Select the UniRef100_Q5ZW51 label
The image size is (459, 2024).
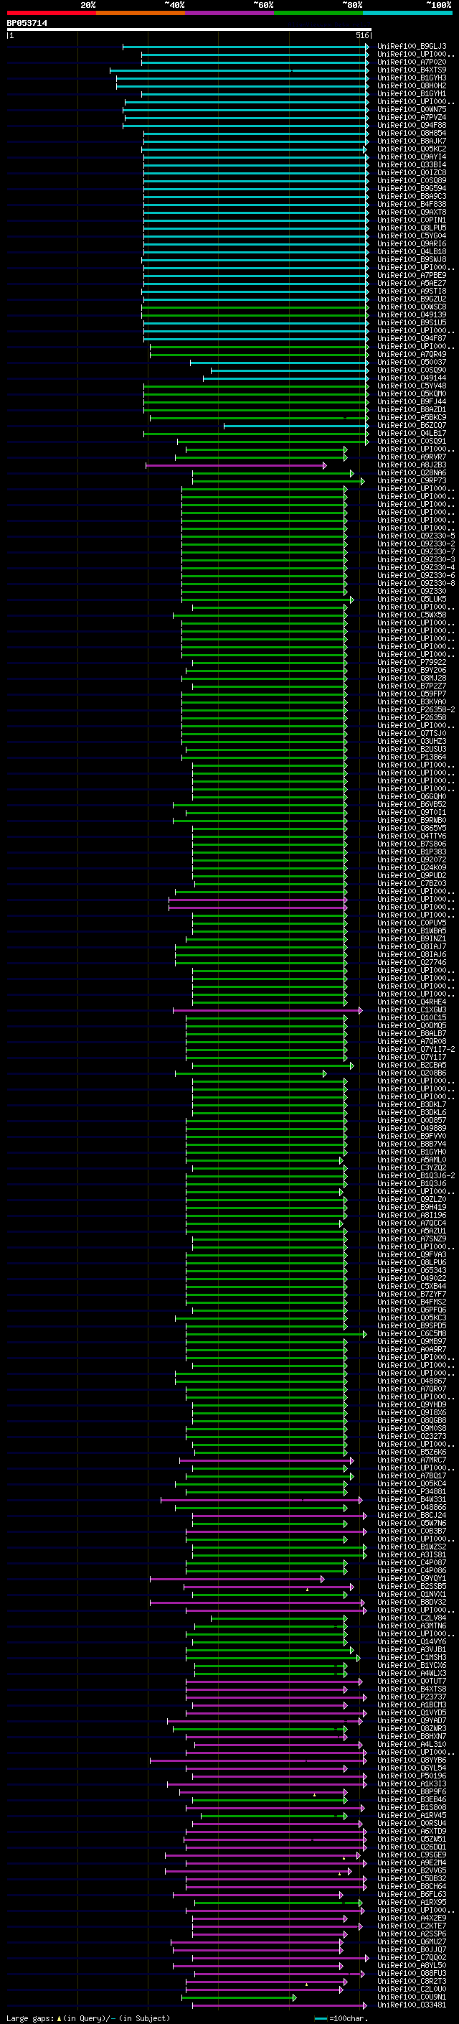click(x=411, y=1839)
